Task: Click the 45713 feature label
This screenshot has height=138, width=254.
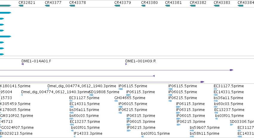Action: (x=6, y=122)
